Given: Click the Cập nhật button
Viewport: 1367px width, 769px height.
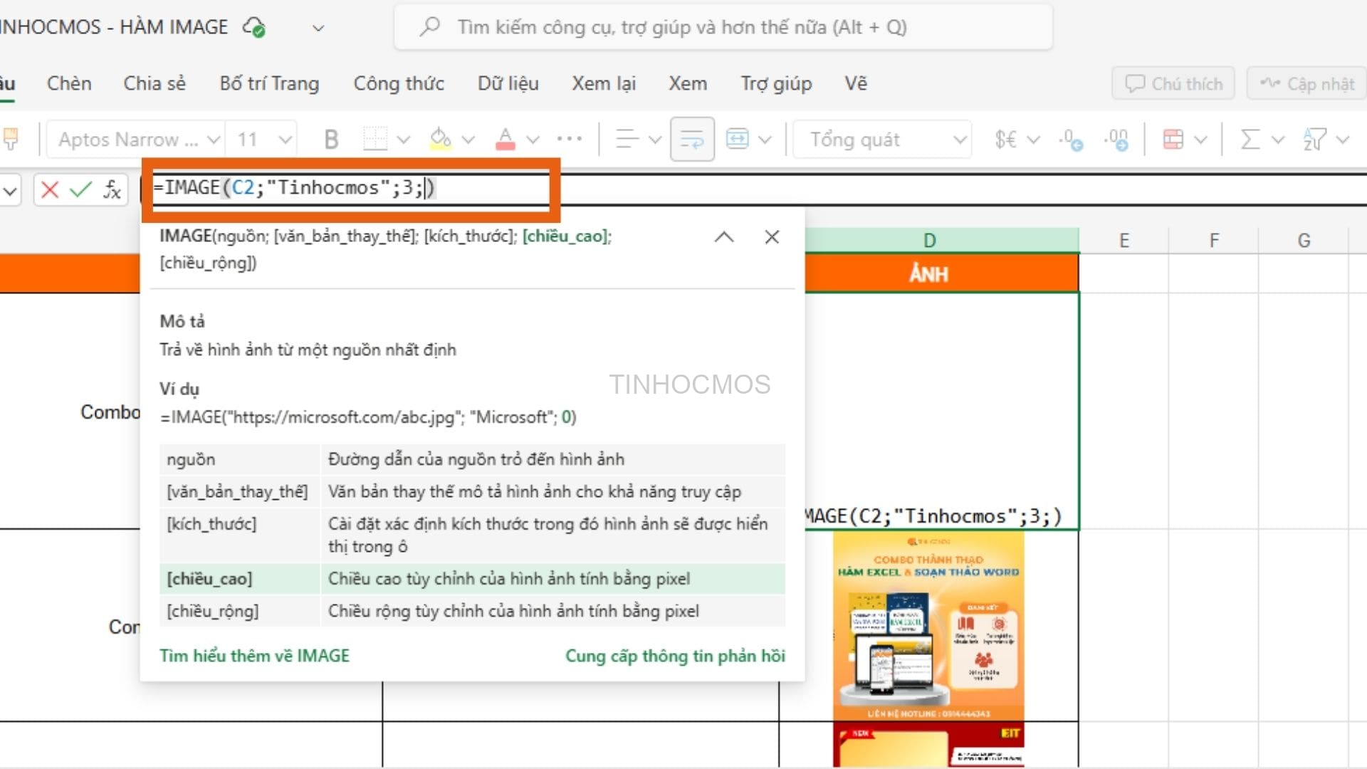Looking at the screenshot, I should click(x=1307, y=84).
